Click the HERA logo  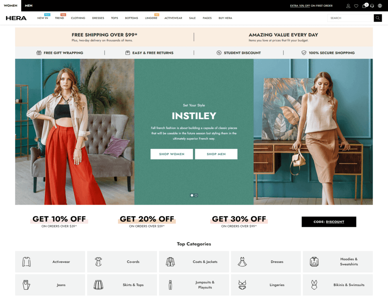pyautogui.click(x=16, y=18)
